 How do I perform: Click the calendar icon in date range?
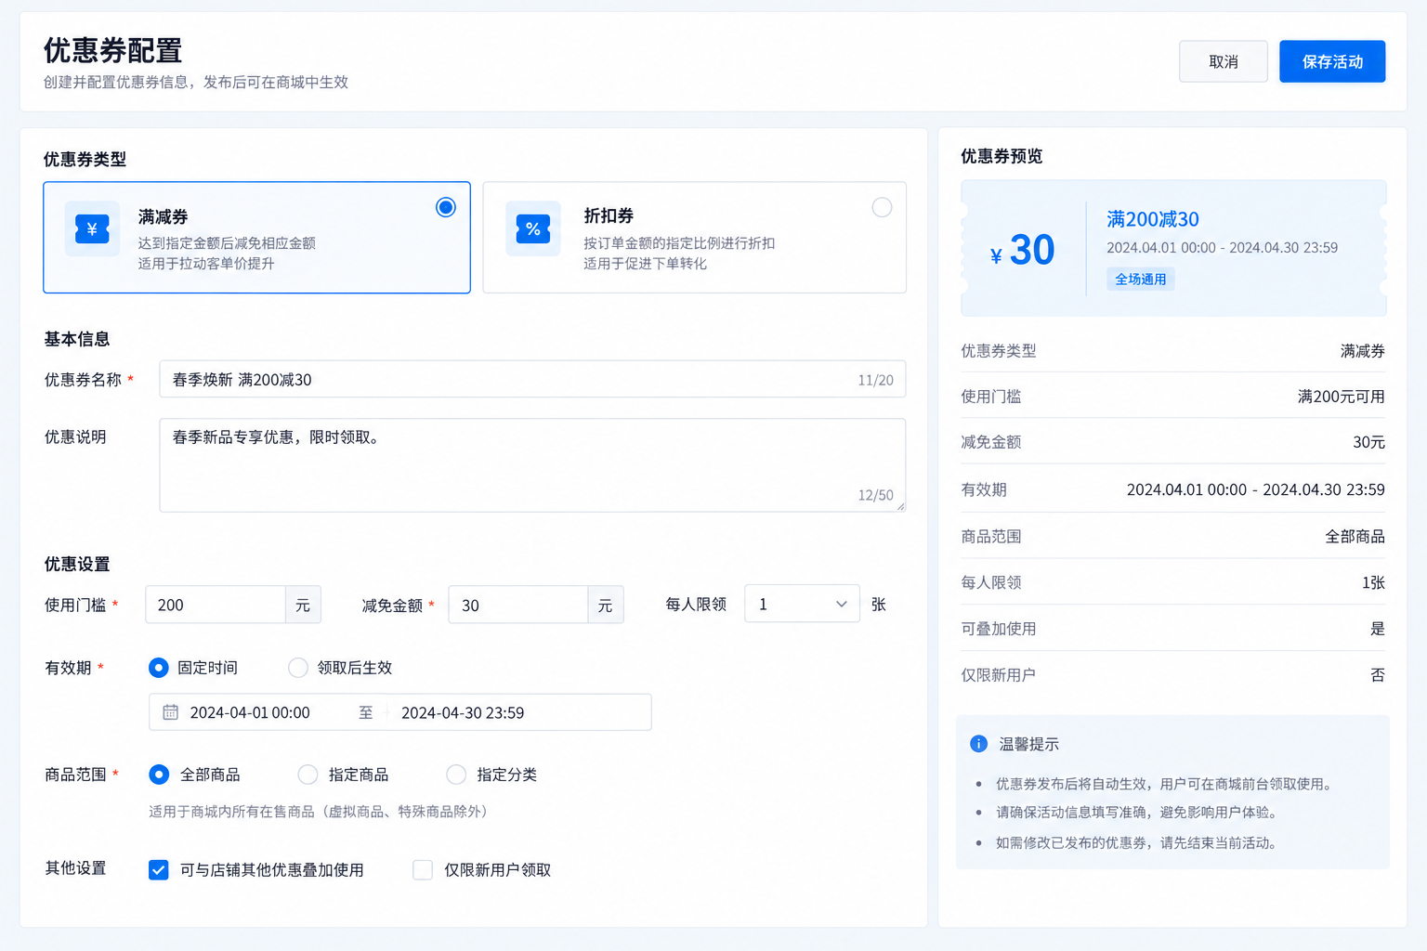click(171, 712)
